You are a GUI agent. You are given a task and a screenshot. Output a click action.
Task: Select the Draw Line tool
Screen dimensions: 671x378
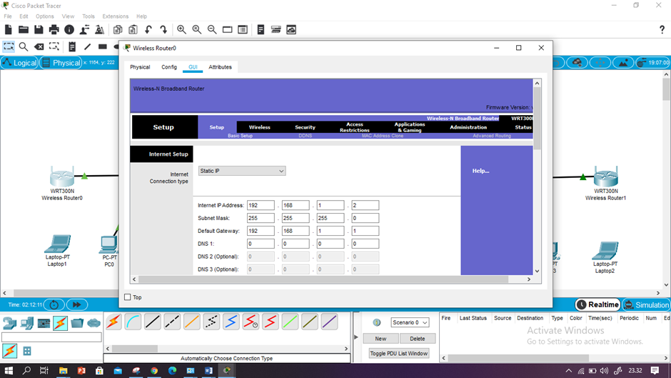(x=87, y=46)
